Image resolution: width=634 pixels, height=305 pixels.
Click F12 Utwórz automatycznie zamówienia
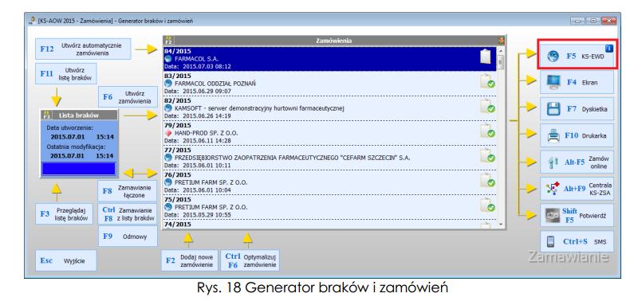click(83, 49)
